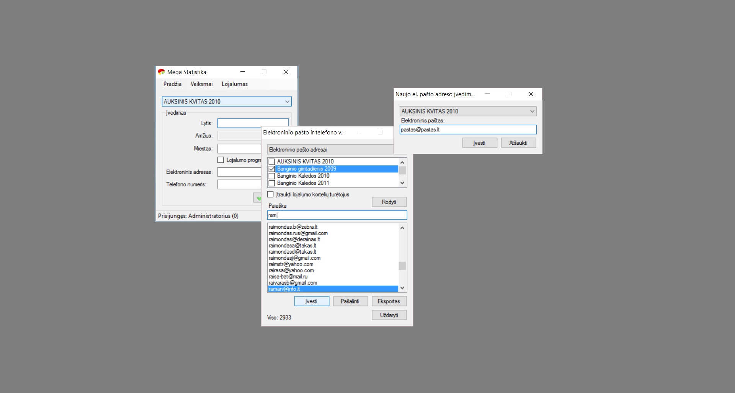Image resolution: width=735 pixels, height=393 pixels.
Task: Open the Lojalumas menu
Action: (234, 84)
